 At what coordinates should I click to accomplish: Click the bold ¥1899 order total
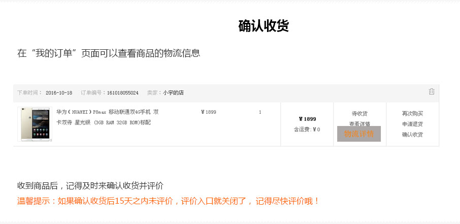(x=307, y=119)
